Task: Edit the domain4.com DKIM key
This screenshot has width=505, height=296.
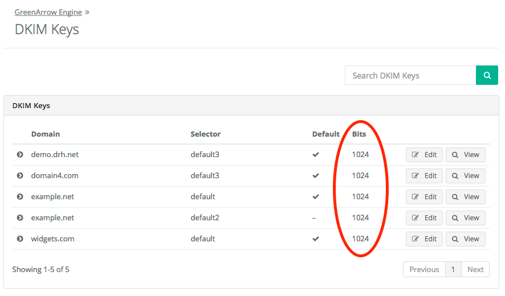Action: (x=424, y=176)
